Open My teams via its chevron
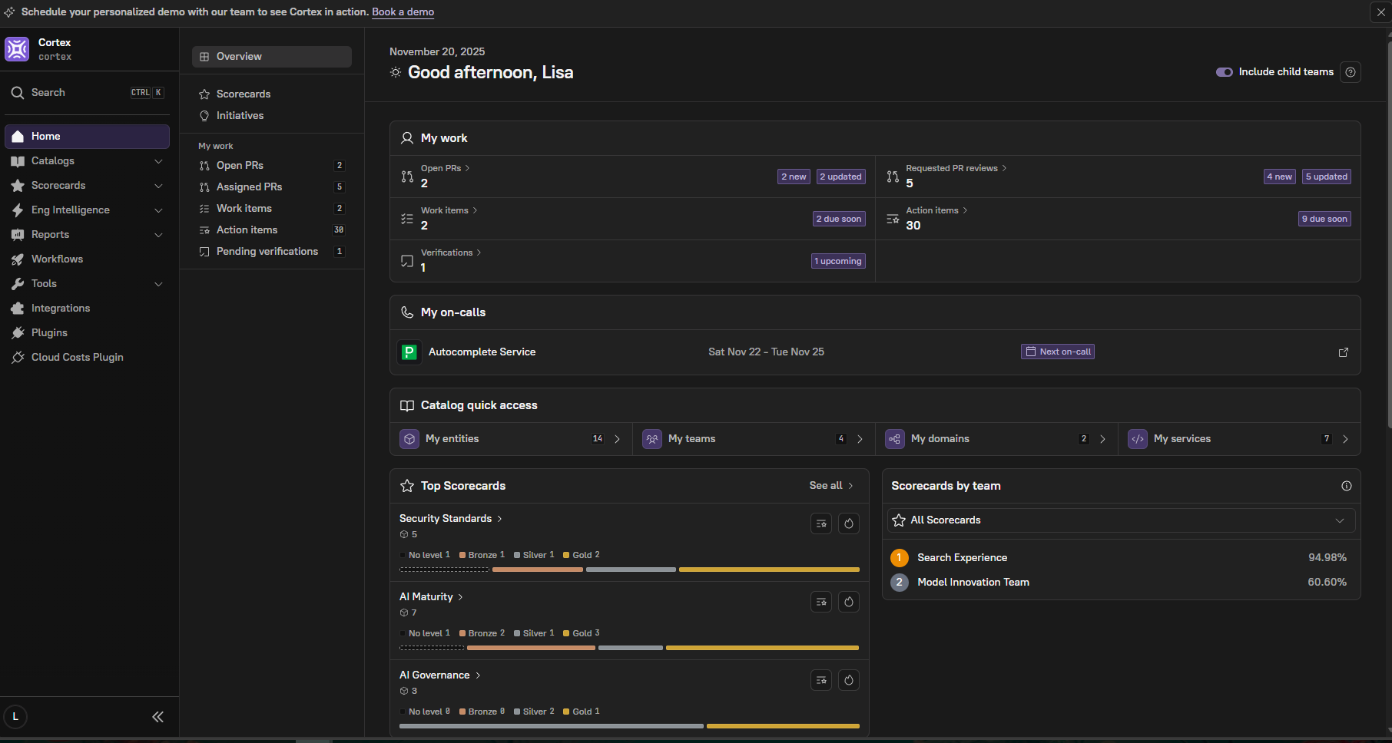 point(860,439)
